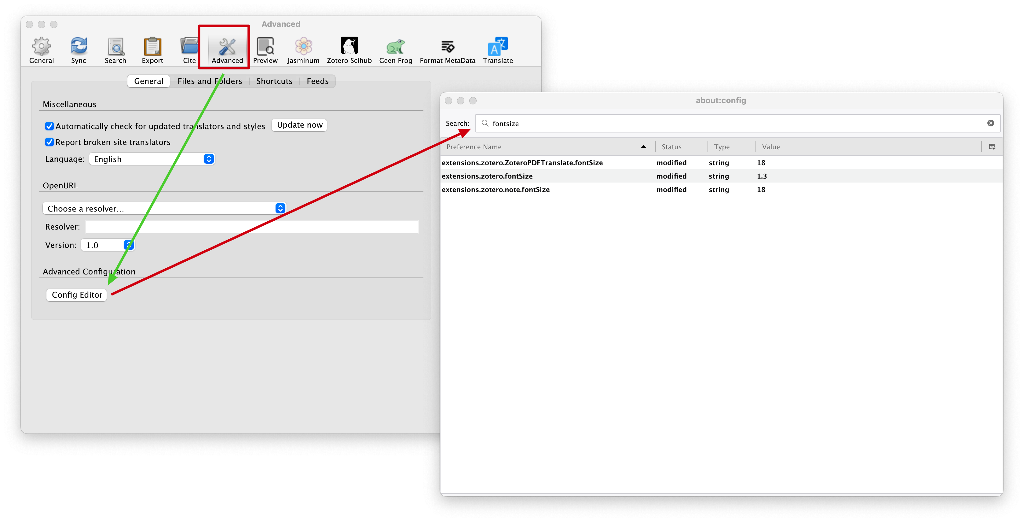
Task: Open the Jasminum plugin preferences
Action: pyautogui.click(x=303, y=50)
